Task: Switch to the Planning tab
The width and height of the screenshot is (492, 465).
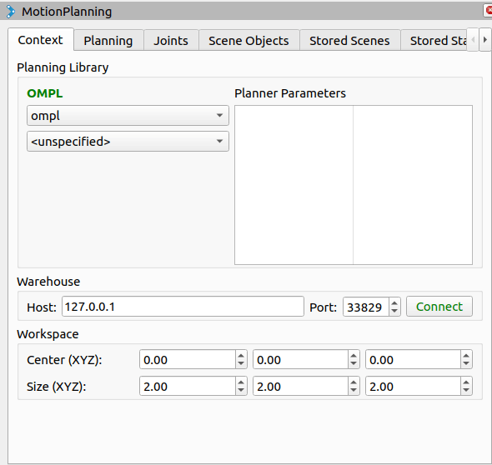Action: pyautogui.click(x=108, y=41)
